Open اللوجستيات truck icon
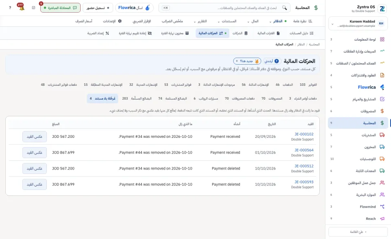This screenshot has width=391, height=239. (382, 159)
